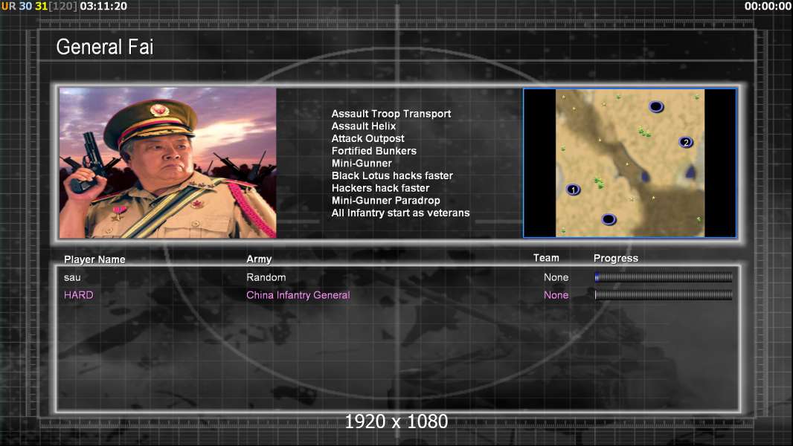
Task: Click the '1920 x 1080' resolution text
Action: click(x=396, y=421)
